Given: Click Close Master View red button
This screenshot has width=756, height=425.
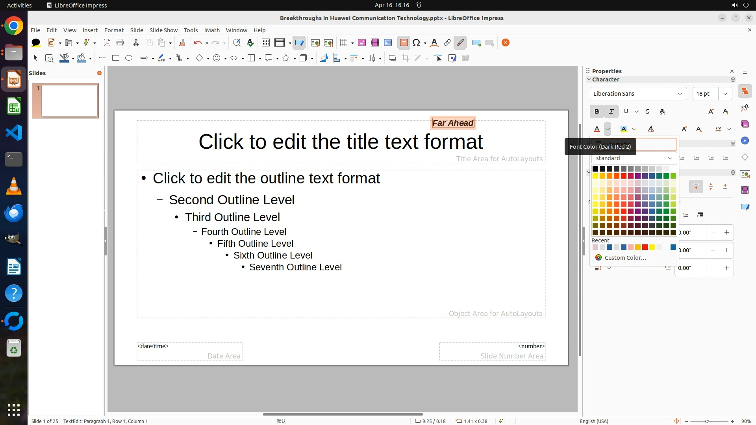Looking at the screenshot, I should [x=506, y=43].
